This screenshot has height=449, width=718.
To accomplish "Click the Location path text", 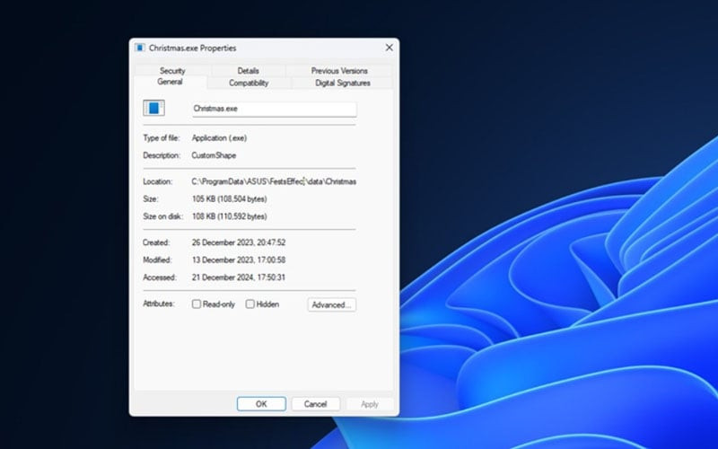I will pos(274,181).
